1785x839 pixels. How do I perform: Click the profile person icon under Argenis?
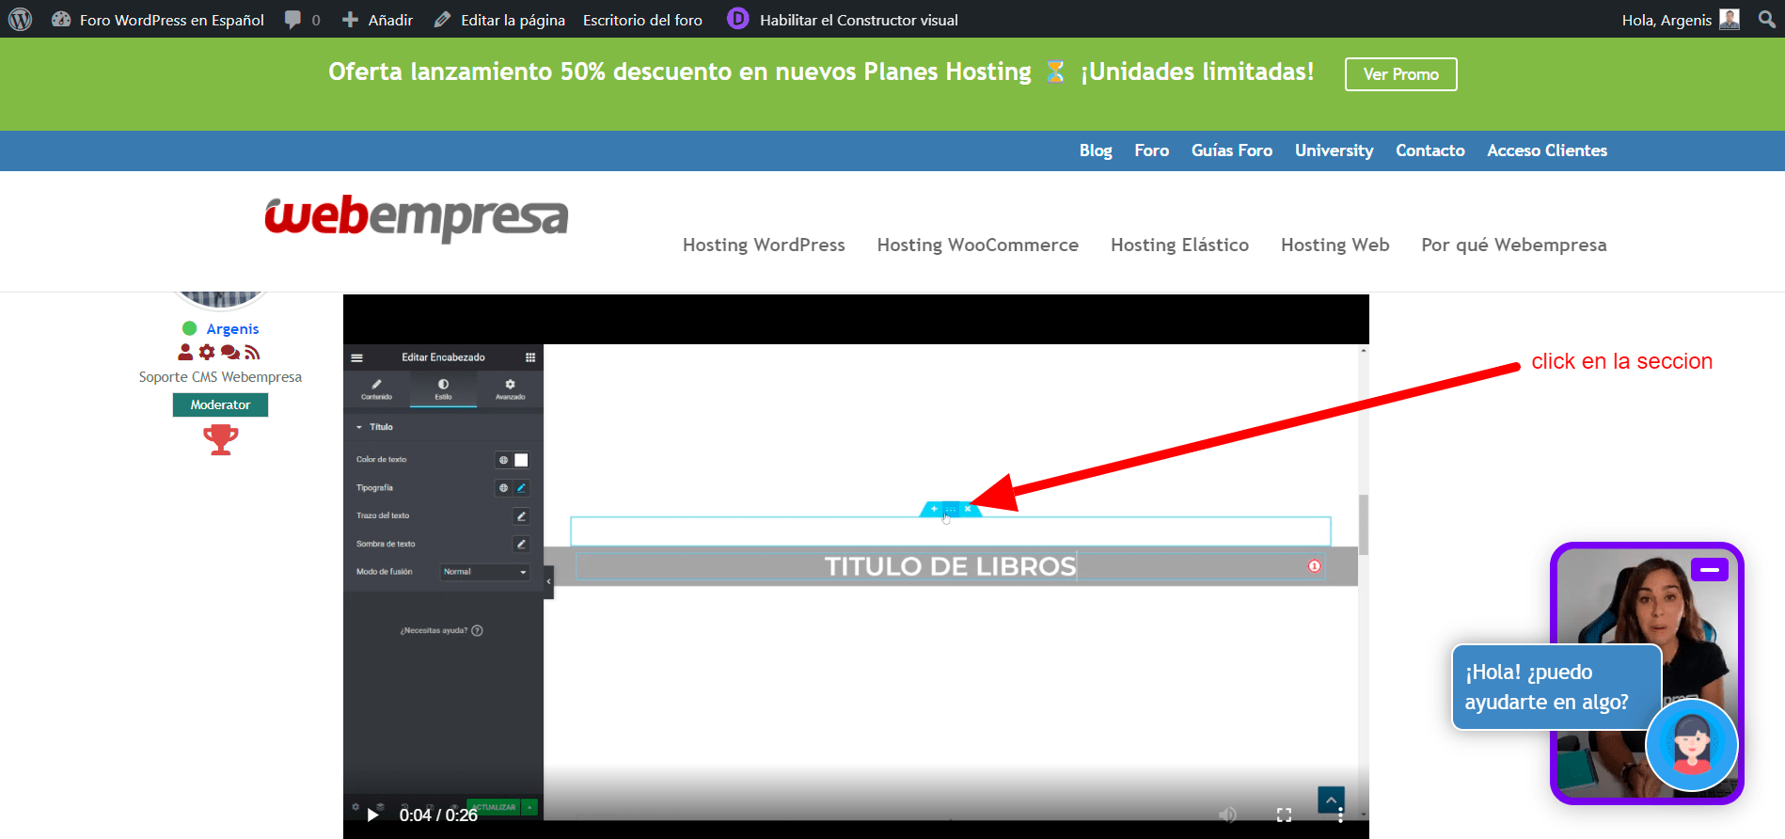point(185,352)
